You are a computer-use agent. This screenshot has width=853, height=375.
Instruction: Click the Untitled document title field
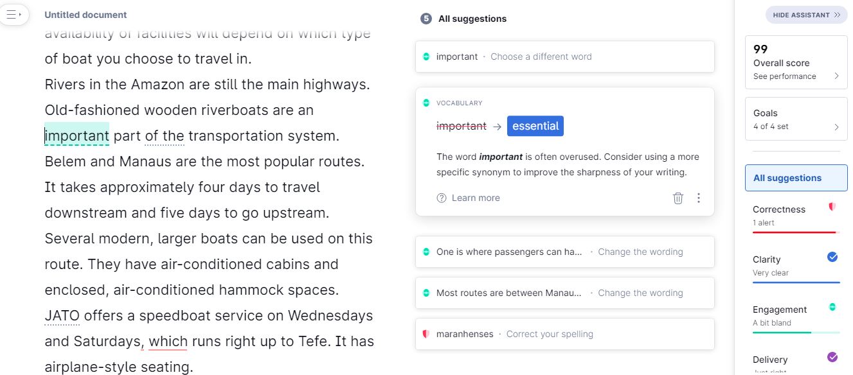tap(85, 15)
